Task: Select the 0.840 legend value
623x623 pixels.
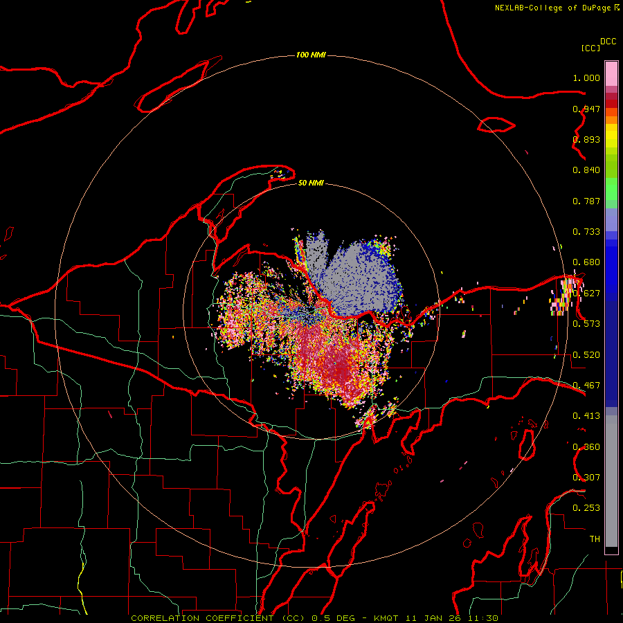Action: click(x=586, y=170)
